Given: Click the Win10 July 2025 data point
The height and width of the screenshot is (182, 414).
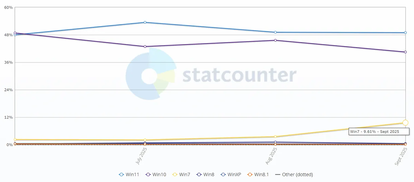Looking at the screenshot, I should [145, 47].
